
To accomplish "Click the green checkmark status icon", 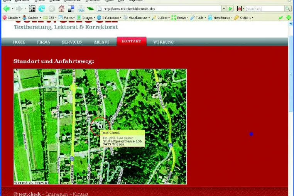I will click(x=280, y=18).
